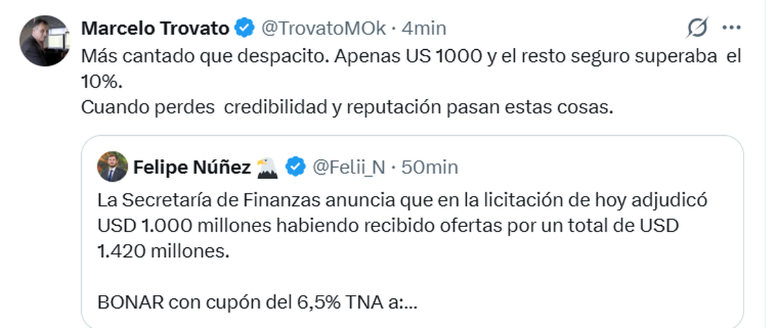Click Marcelo Trovato's profile picture
Image resolution: width=778 pixels, height=328 pixels.
pos(45,40)
